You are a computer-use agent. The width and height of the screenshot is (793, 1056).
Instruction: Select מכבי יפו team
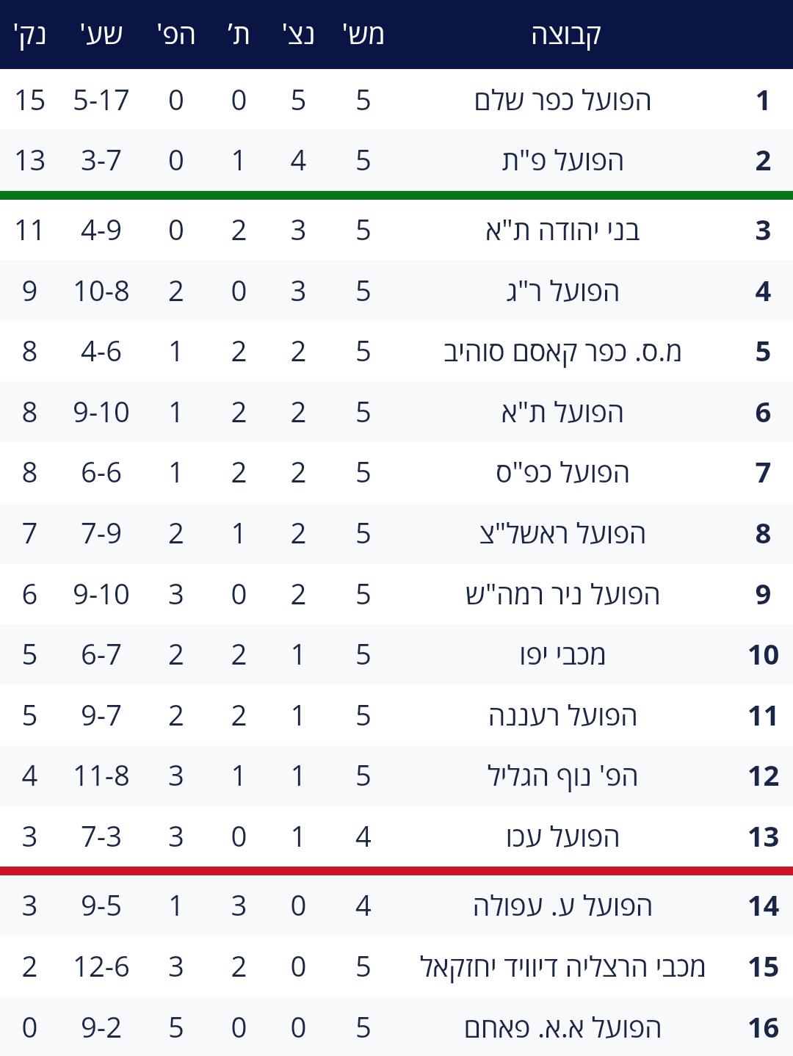pyautogui.click(x=562, y=655)
